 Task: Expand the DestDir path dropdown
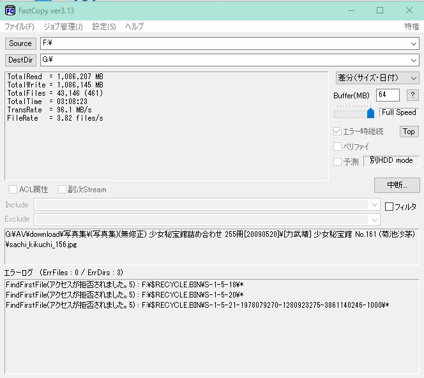414,60
